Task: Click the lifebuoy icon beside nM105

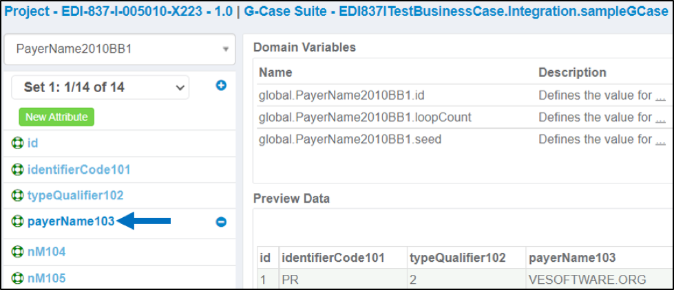Action: [x=17, y=279]
